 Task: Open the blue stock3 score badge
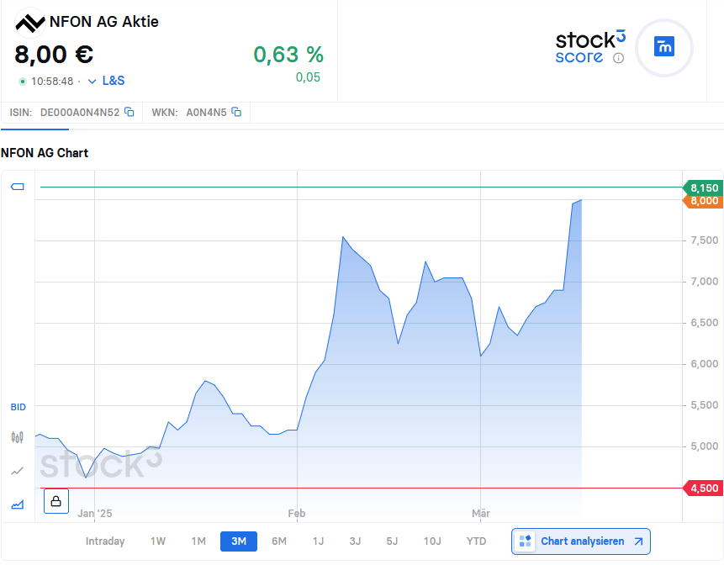pos(664,47)
